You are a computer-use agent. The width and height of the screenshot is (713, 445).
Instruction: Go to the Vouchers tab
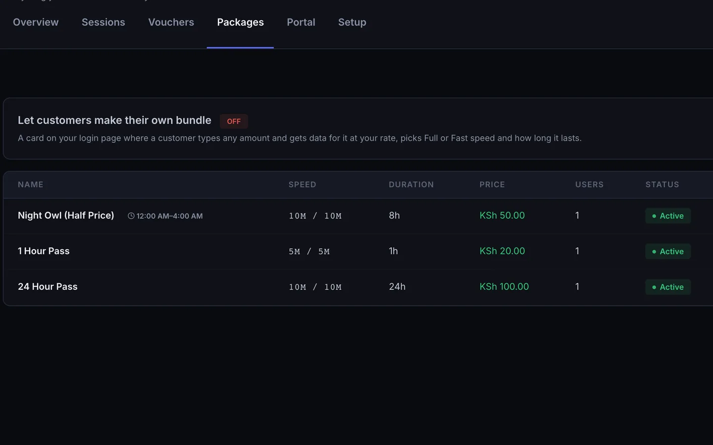[171, 22]
